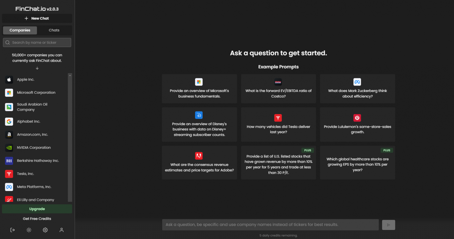Toggle light/dark theme with sun icon

29,230
